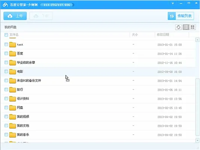
Task: Switch to grid thumbnail view icon
Action: pos(192,27)
